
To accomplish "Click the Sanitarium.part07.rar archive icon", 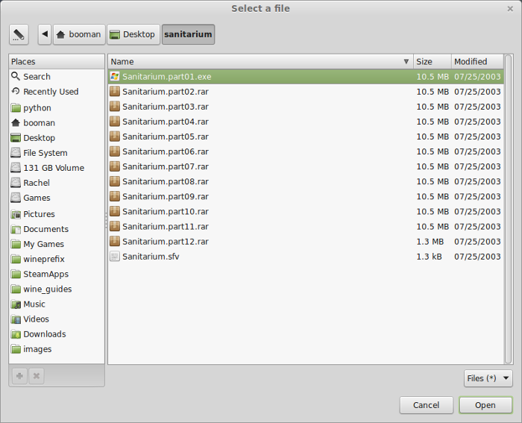I will (x=115, y=166).
